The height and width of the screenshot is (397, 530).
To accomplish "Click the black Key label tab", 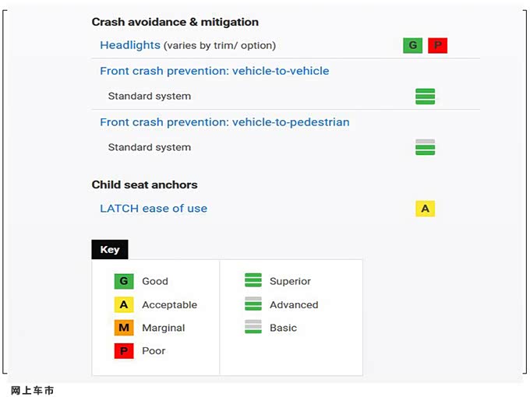I will pos(110,250).
